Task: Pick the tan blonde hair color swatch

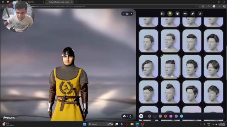Action: pyautogui.click(x=160, y=116)
